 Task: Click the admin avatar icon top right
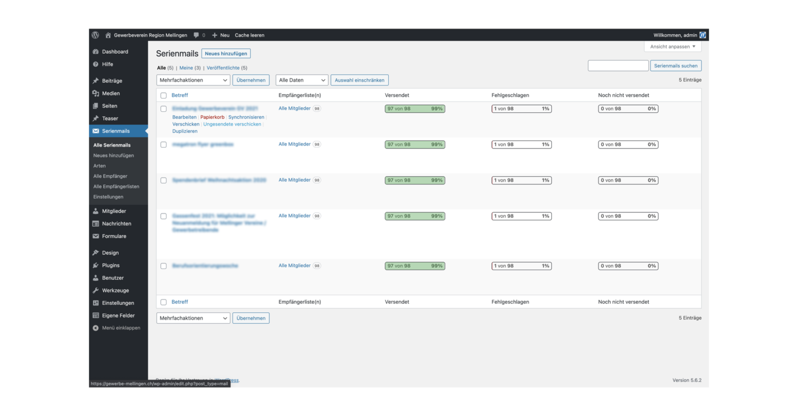(703, 35)
